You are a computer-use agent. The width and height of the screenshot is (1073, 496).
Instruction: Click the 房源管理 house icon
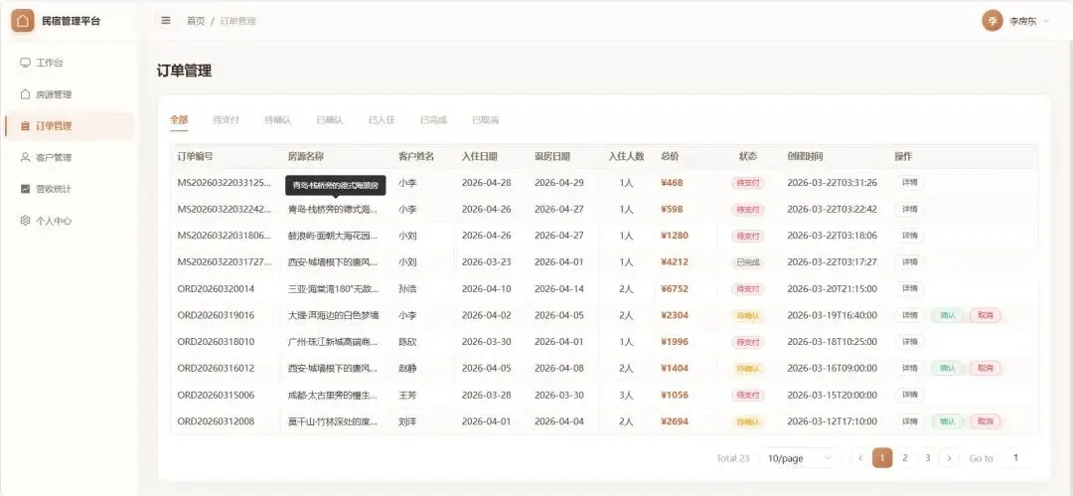(25, 94)
